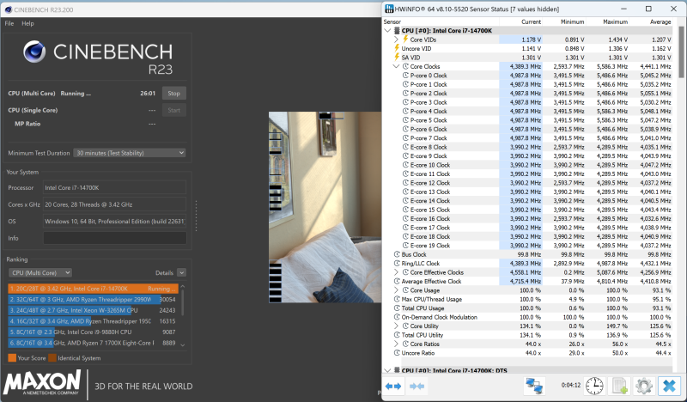Expand the Core Usage sensor row
Image resolution: width=687 pixels, height=402 pixels.
tap(396, 290)
